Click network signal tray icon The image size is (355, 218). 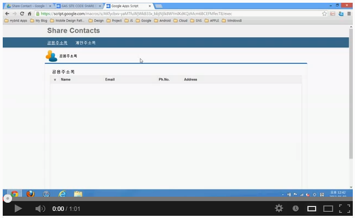301,195
